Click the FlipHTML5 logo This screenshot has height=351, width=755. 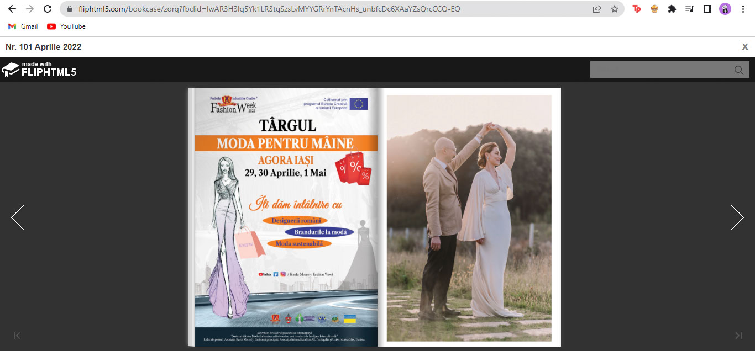(39, 70)
